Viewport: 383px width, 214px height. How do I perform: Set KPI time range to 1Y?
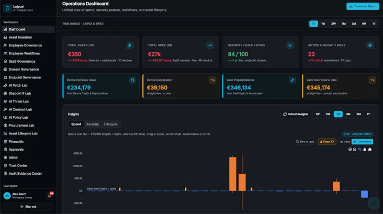pyautogui.click(x=374, y=23)
